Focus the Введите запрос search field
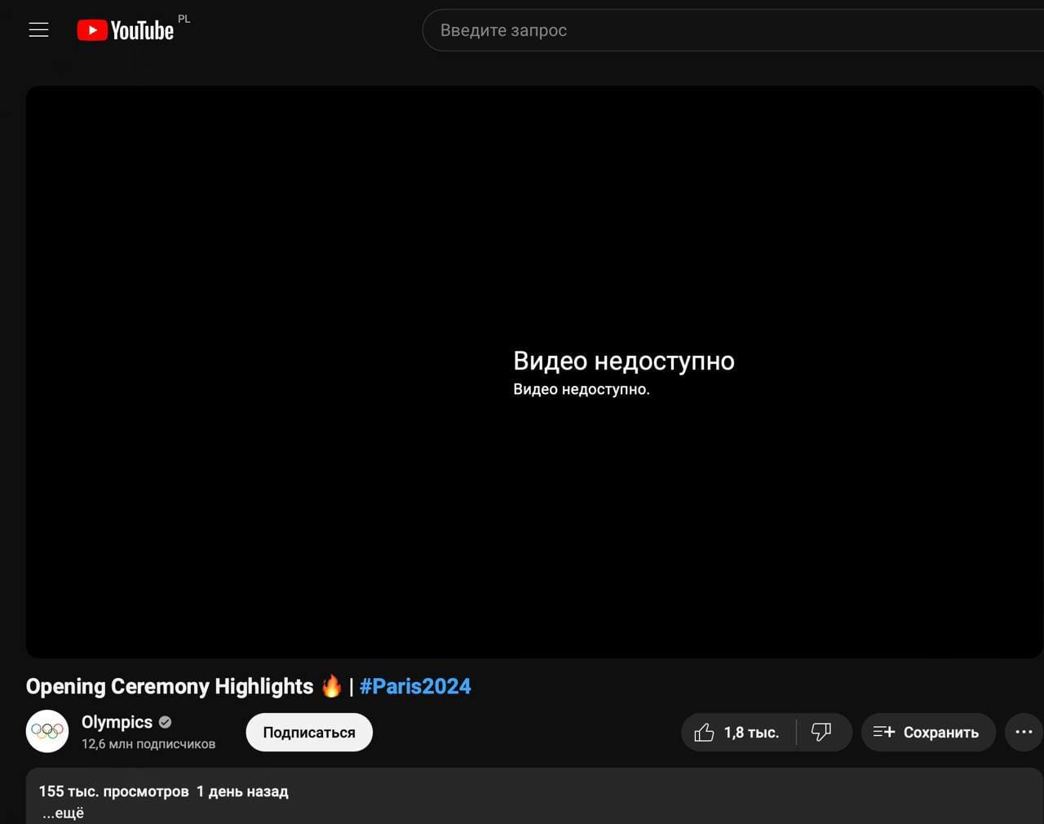1044x824 pixels. coord(652,30)
